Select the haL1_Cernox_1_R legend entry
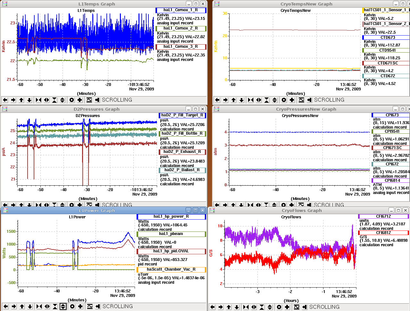Viewport: 410px width, 311px height. click(181, 10)
